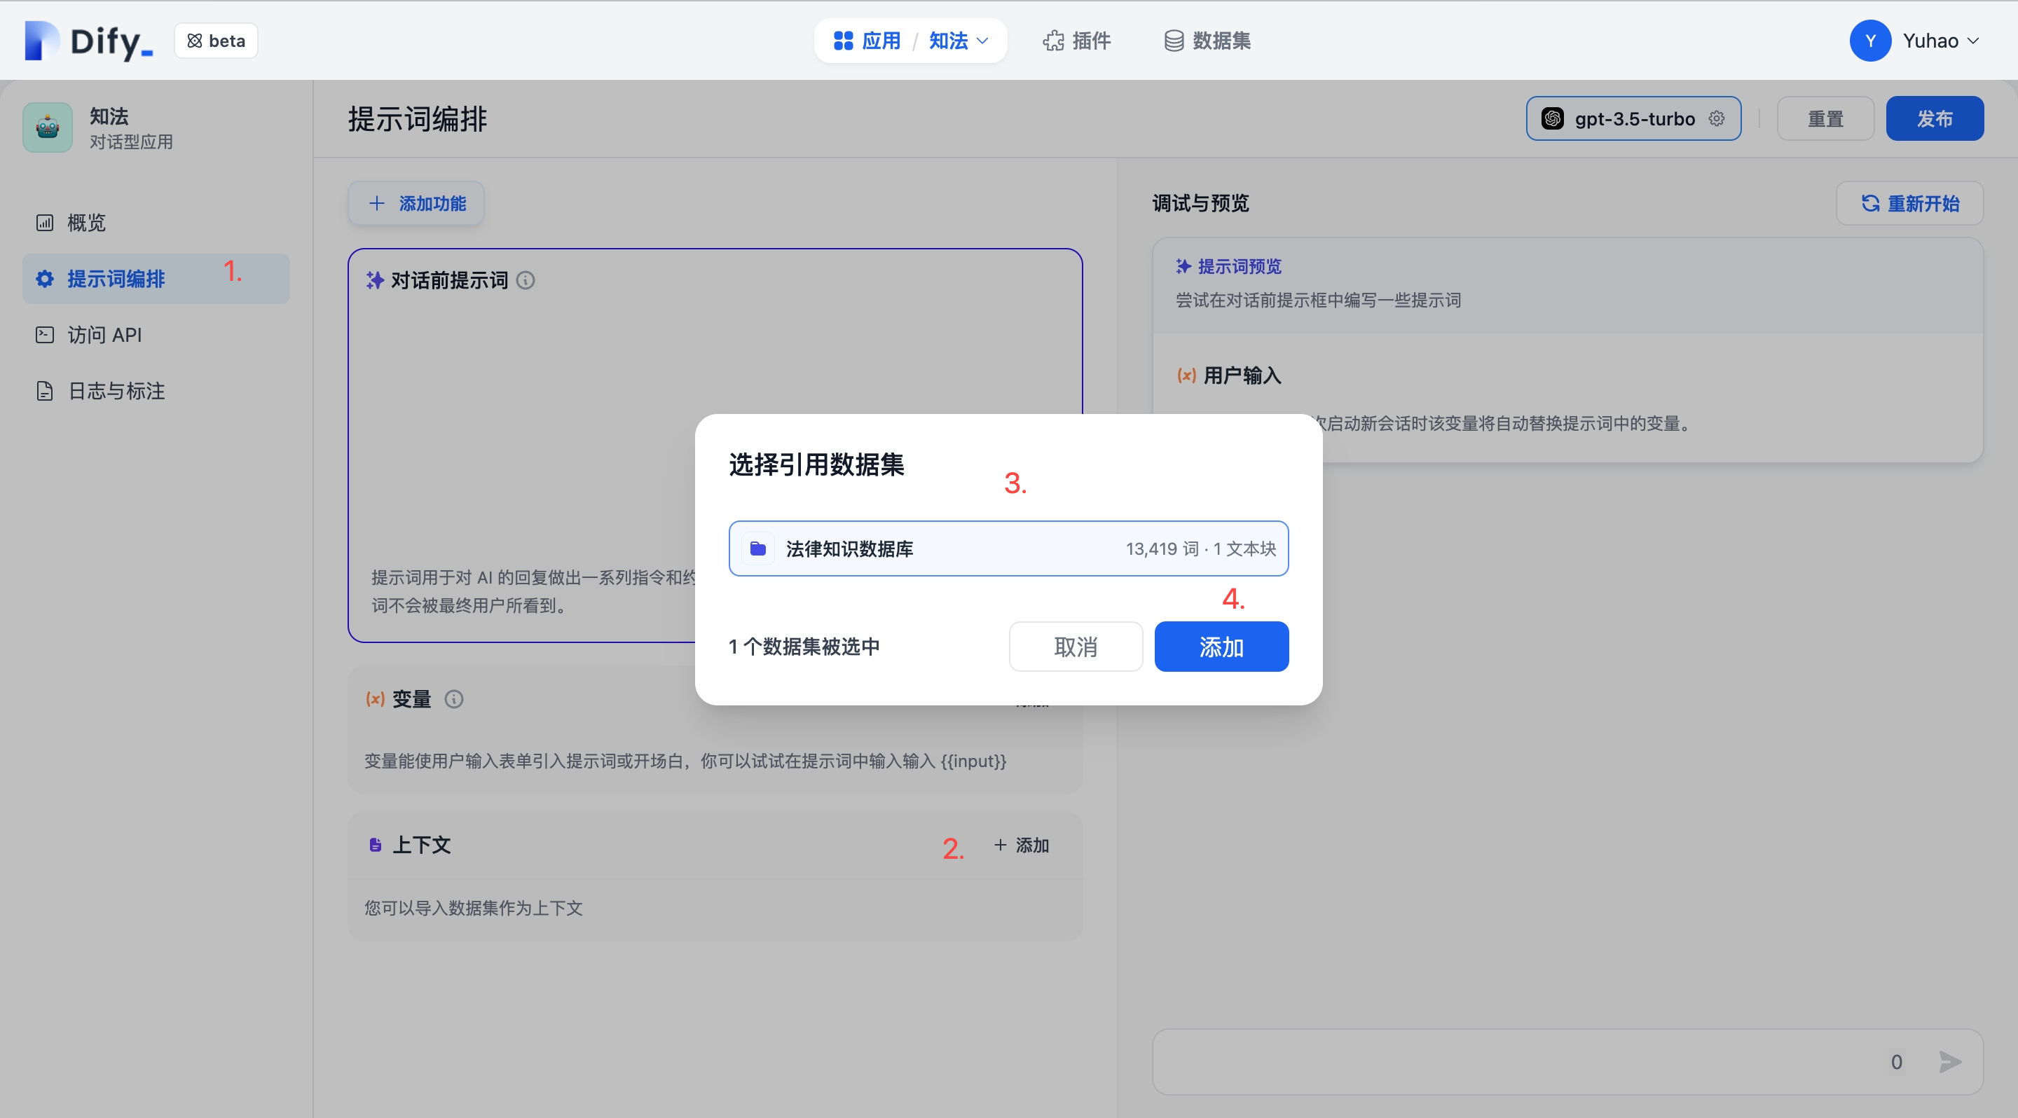The image size is (2018, 1118).
Task: Open the 数据集 datasets section
Action: pyautogui.click(x=1206, y=41)
